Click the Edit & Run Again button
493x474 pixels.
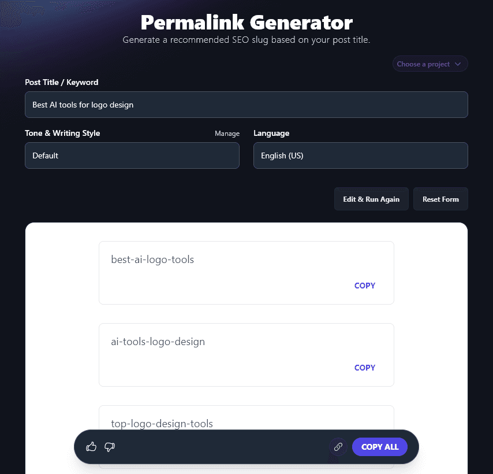pos(371,198)
